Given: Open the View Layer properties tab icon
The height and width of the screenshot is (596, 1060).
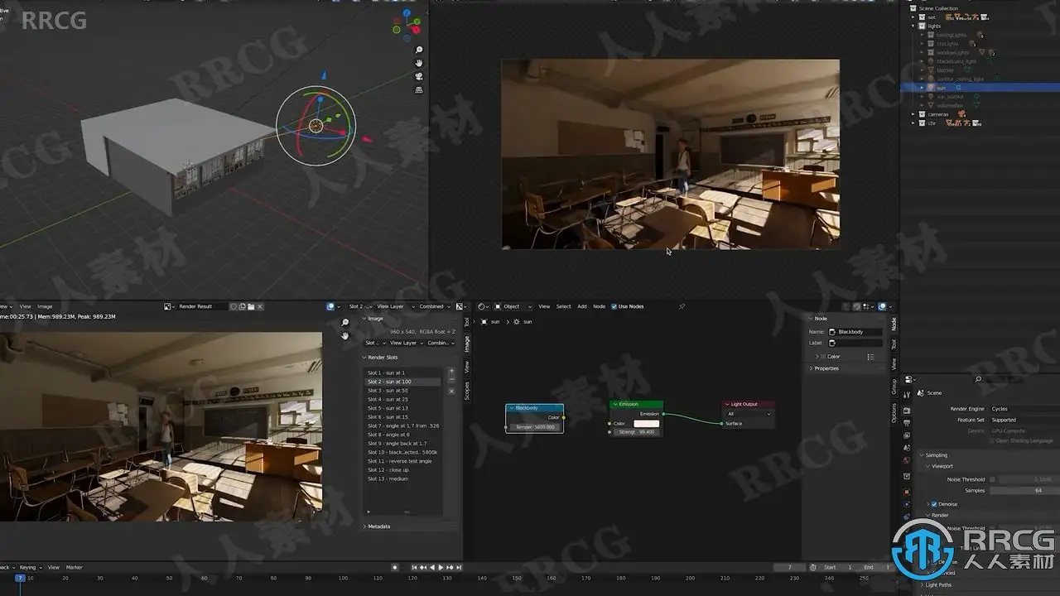Looking at the screenshot, I should click(907, 435).
